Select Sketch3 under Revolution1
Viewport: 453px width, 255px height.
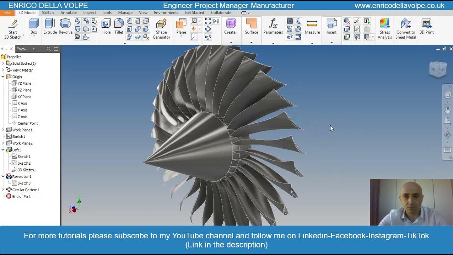tap(21, 183)
